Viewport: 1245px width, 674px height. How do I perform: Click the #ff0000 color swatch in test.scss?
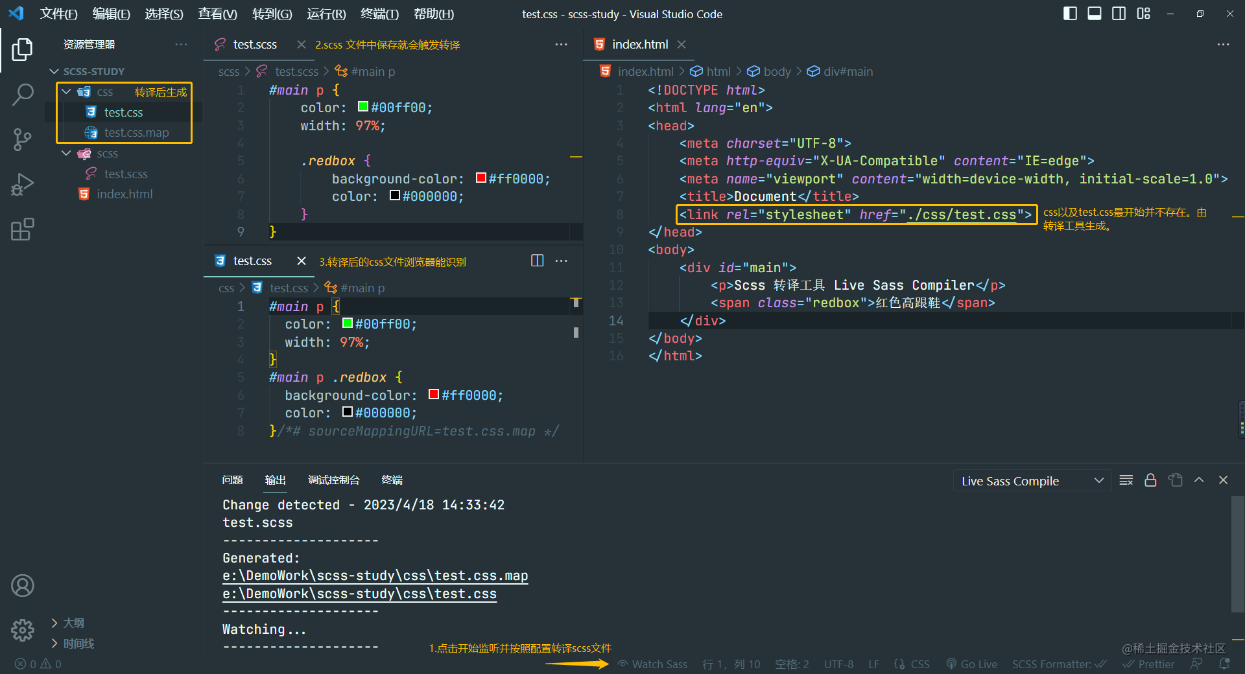pos(481,178)
